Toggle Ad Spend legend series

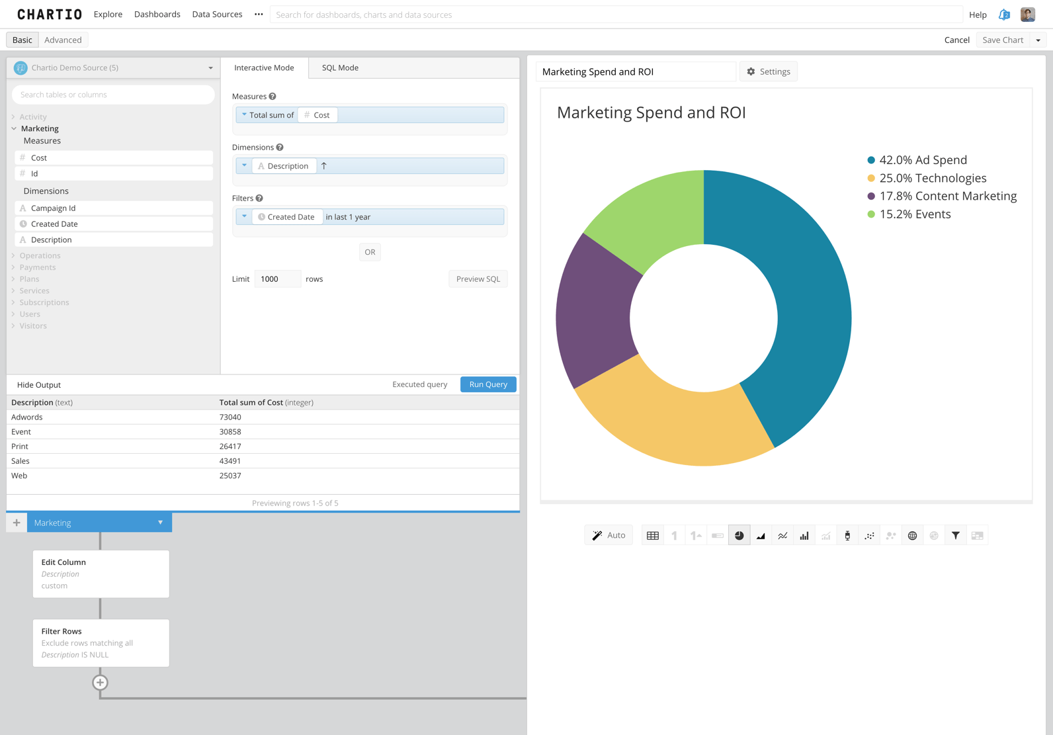[x=923, y=160]
